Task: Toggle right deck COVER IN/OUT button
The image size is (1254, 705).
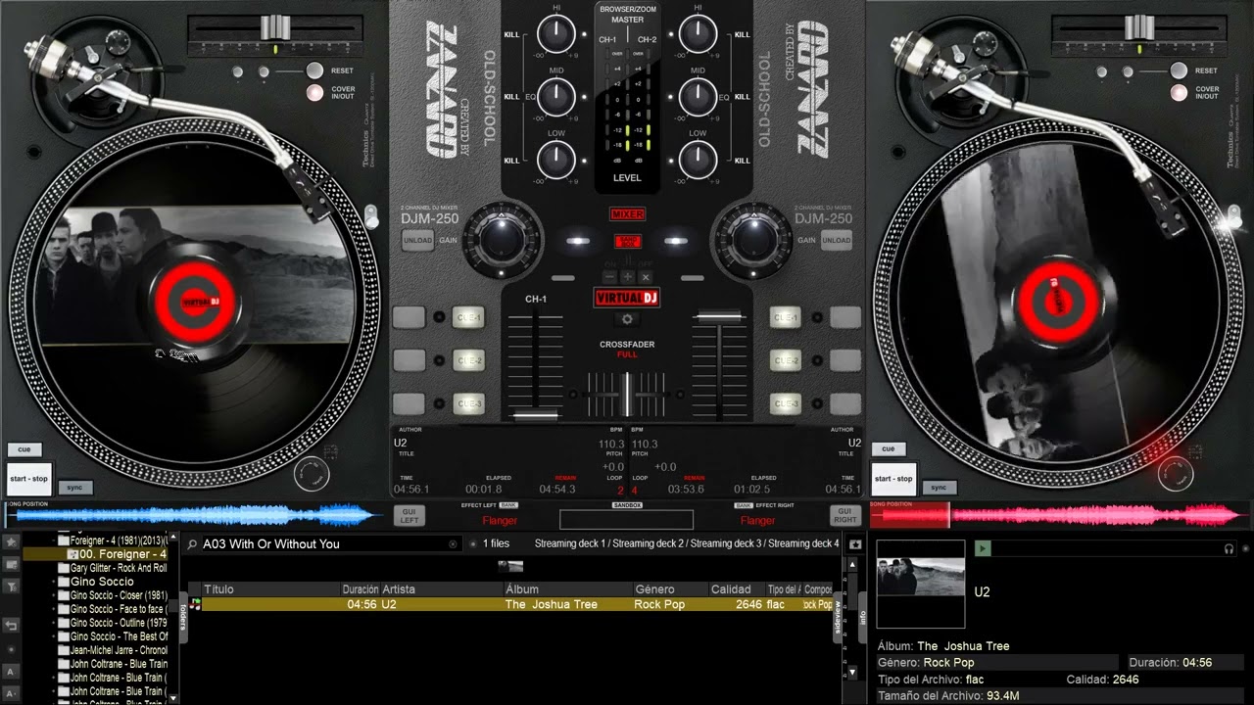Action: point(1179,93)
